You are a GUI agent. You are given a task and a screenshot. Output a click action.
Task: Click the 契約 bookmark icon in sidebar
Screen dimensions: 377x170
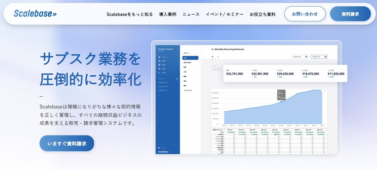[x=160, y=65]
